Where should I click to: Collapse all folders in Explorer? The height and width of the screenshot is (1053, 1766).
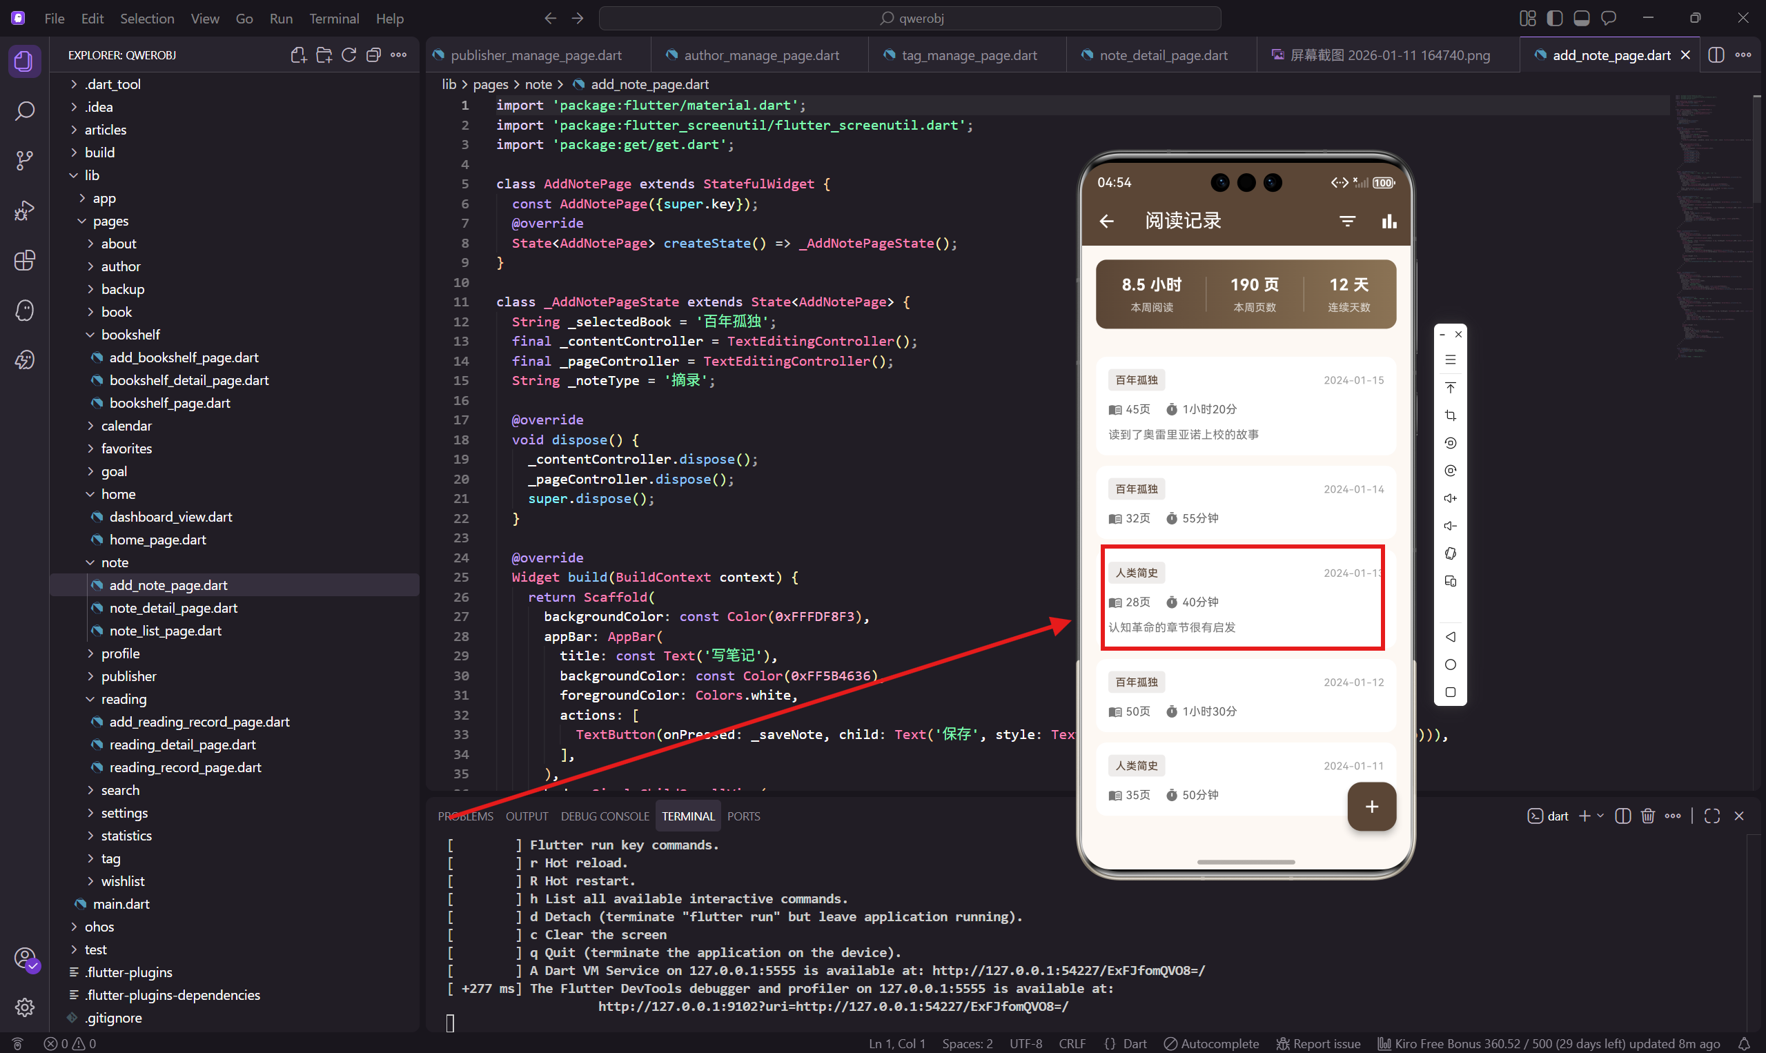coord(373,55)
